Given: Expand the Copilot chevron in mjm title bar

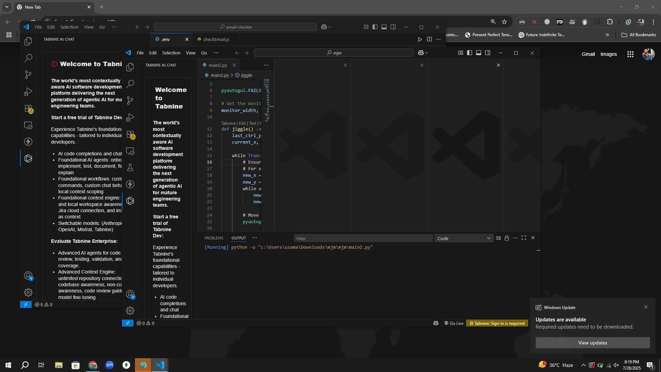Looking at the screenshot, I should point(427,53).
